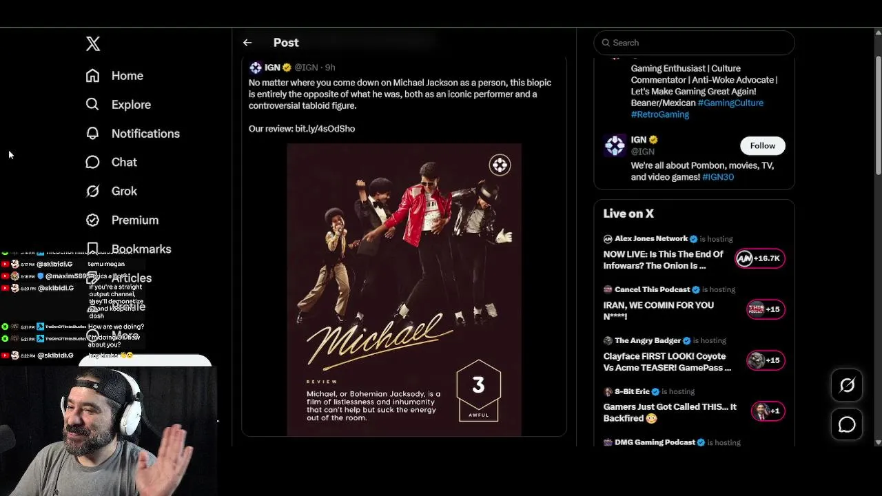This screenshot has height=496, width=882.
Task: Click the 'Live on X' heading
Action: [628, 214]
